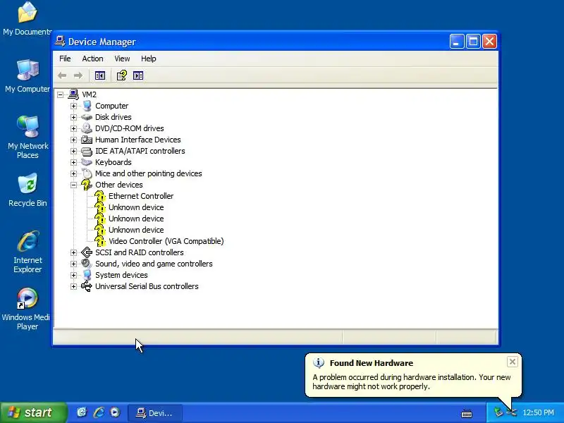Screen dimensions: 564x423
Task: Expand the DVD/CD-ROM drives node
Action: pos(74,128)
